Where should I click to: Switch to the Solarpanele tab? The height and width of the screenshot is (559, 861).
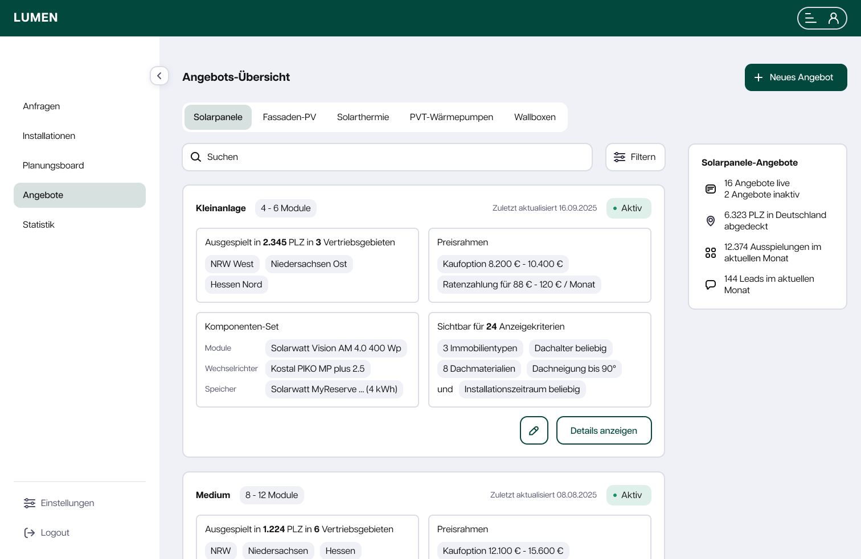(218, 117)
